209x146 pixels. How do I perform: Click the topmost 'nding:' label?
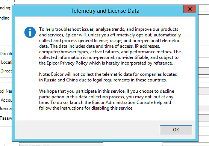(6, 8)
